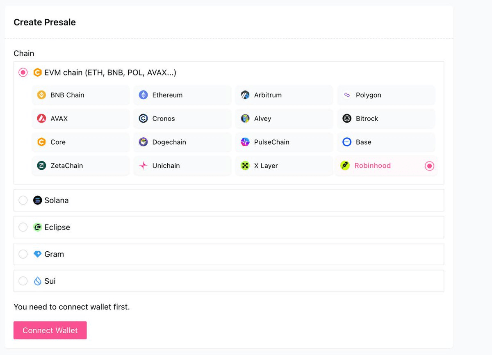
Task: Select the Cronos network label
Action: point(164,118)
